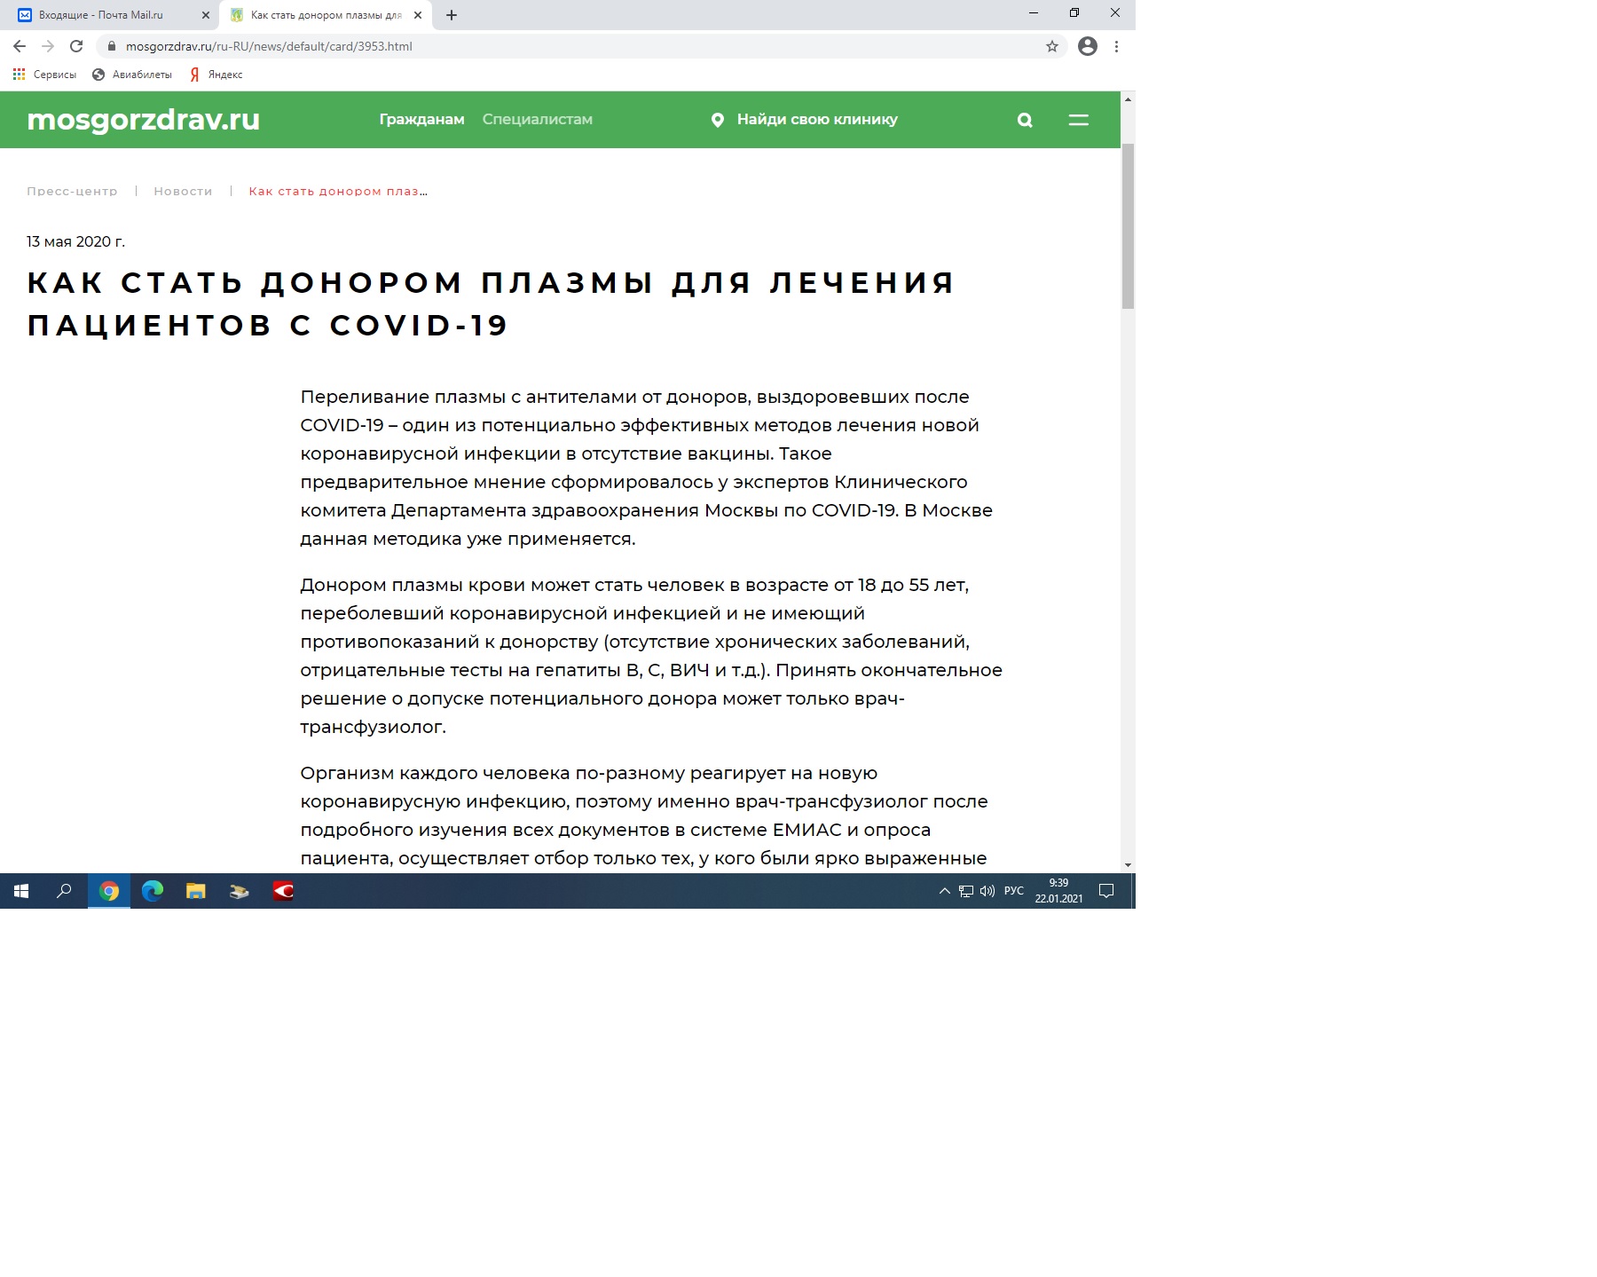Select the Гражданам navigation item
This screenshot has height=1277, width=1597.
tap(421, 120)
